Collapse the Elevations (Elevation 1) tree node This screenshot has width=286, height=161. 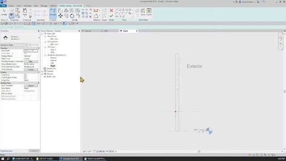click(45, 55)
